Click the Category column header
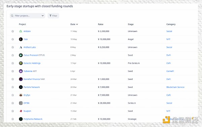 click(x=171, y=24)
